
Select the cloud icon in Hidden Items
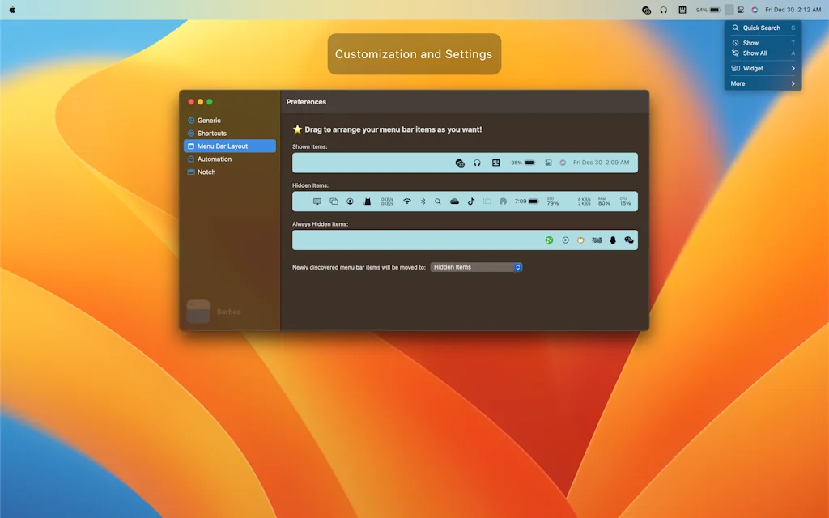pyautogui.click(x=454, y=202)
